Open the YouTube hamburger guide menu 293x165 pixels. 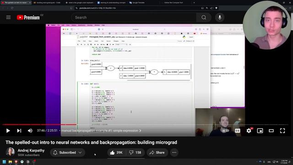point(8,17)
